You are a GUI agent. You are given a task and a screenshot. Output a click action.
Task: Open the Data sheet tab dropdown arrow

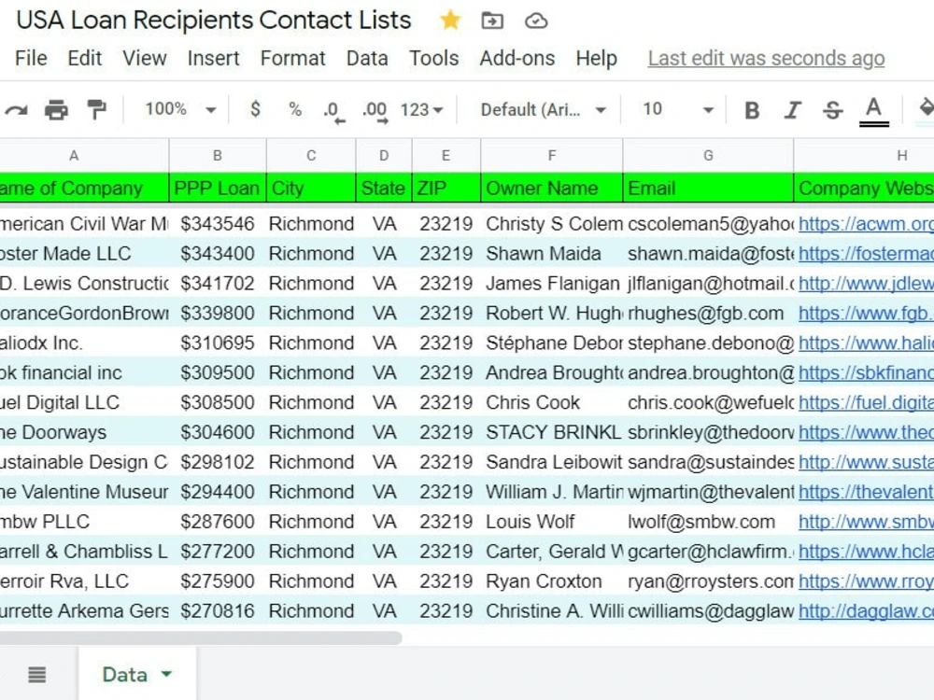(164, 674)
